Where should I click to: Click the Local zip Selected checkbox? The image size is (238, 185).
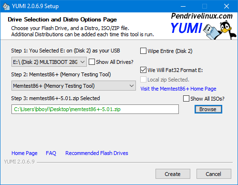[143, 80]
